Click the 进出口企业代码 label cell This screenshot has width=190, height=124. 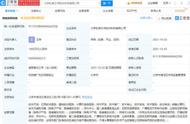139,90
